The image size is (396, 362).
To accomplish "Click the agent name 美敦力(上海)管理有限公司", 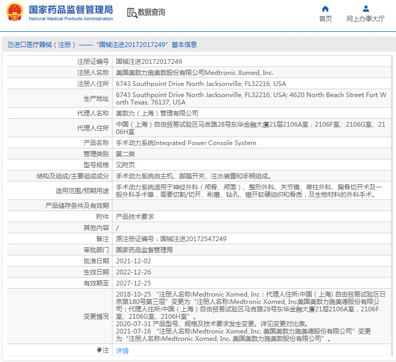I will (x=157, y=113).
